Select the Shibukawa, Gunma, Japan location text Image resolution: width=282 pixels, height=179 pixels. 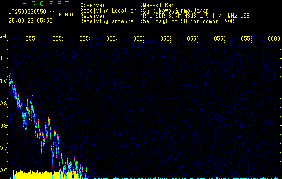coord(176,11)
